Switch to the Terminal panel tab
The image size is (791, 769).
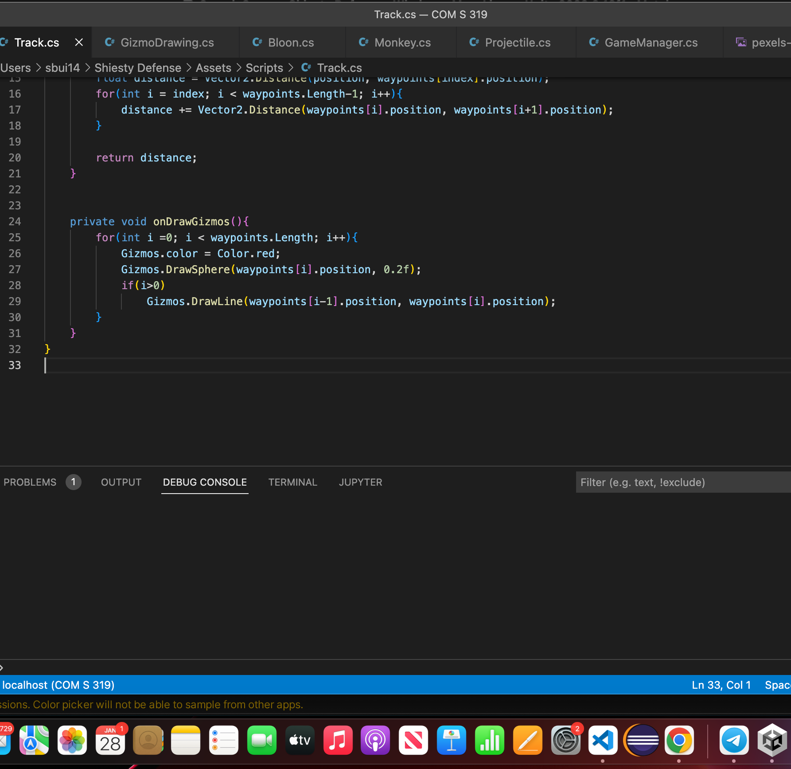(292, 482)
